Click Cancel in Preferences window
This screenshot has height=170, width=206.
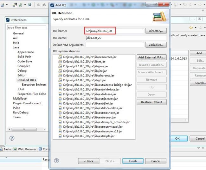(x=198, y=138)
